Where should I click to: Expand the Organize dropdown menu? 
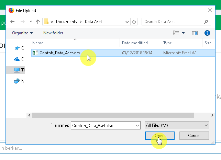(22, 33)
